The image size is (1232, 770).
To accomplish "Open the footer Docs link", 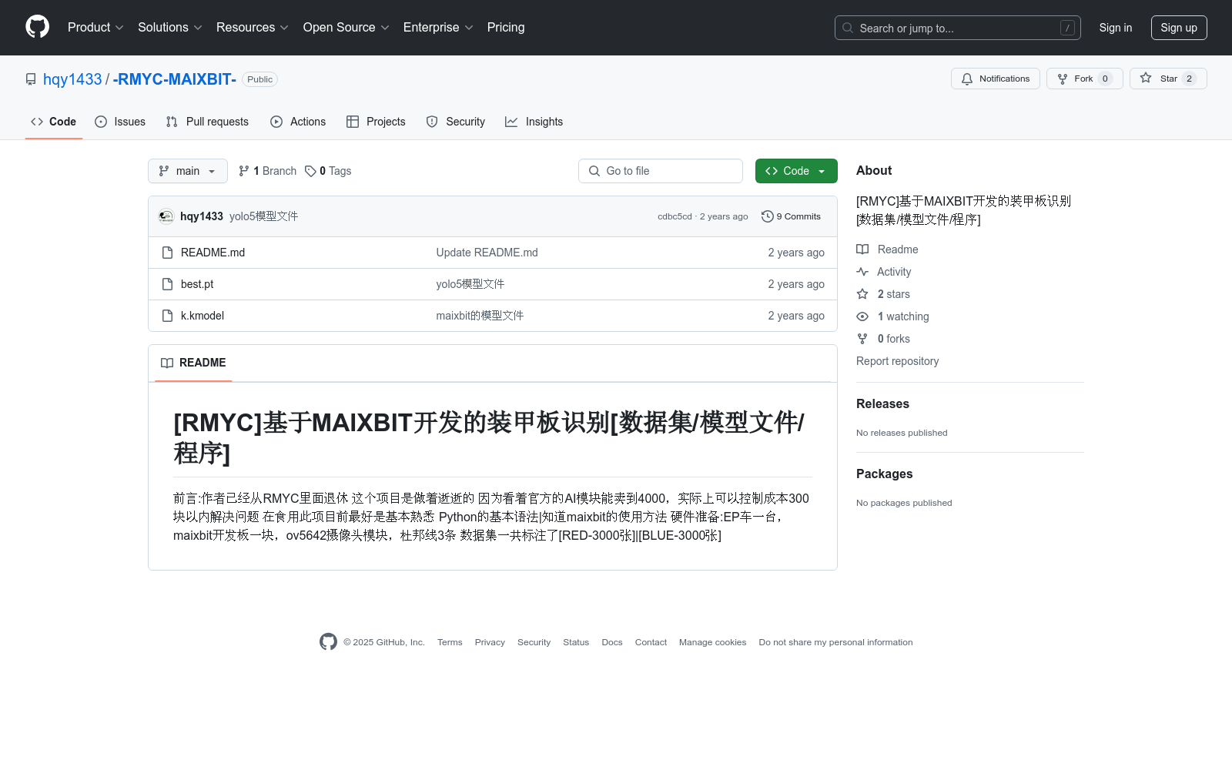I will (612, 642).
